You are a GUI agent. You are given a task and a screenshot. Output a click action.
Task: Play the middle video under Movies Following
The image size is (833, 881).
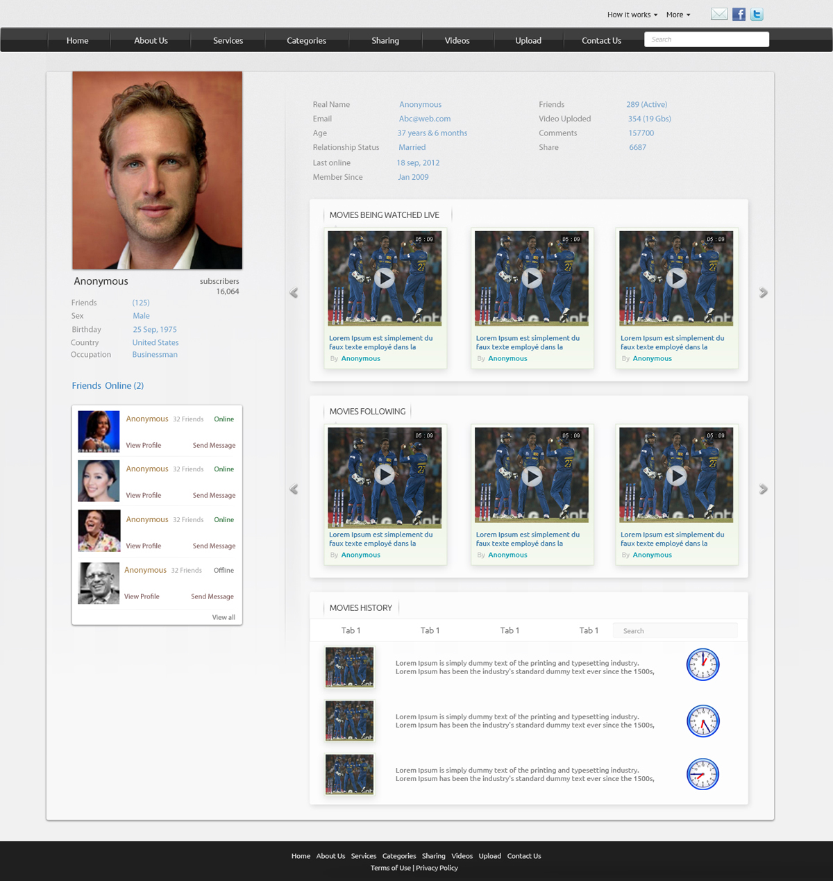coord(532,476)
